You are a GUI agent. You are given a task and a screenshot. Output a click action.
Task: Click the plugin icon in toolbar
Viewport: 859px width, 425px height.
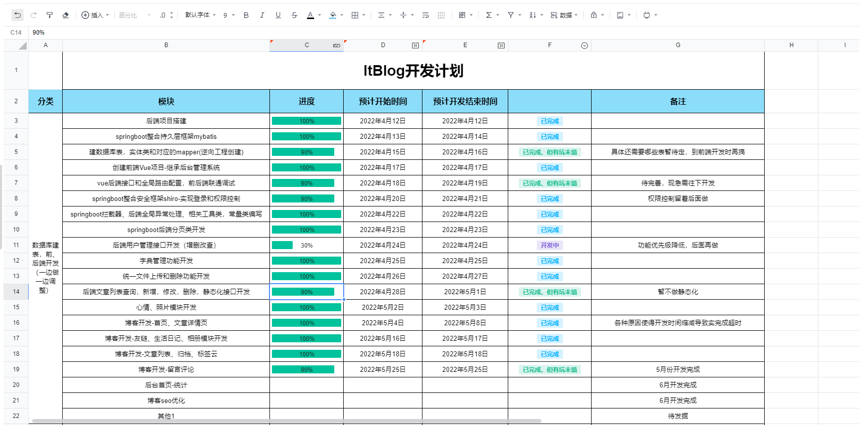coord(647,15)
